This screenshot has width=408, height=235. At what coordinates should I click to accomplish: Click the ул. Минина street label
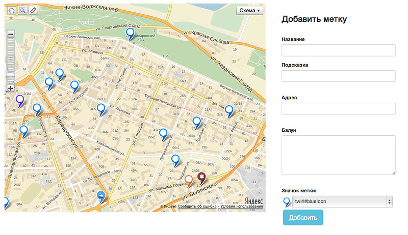[92, 51]
